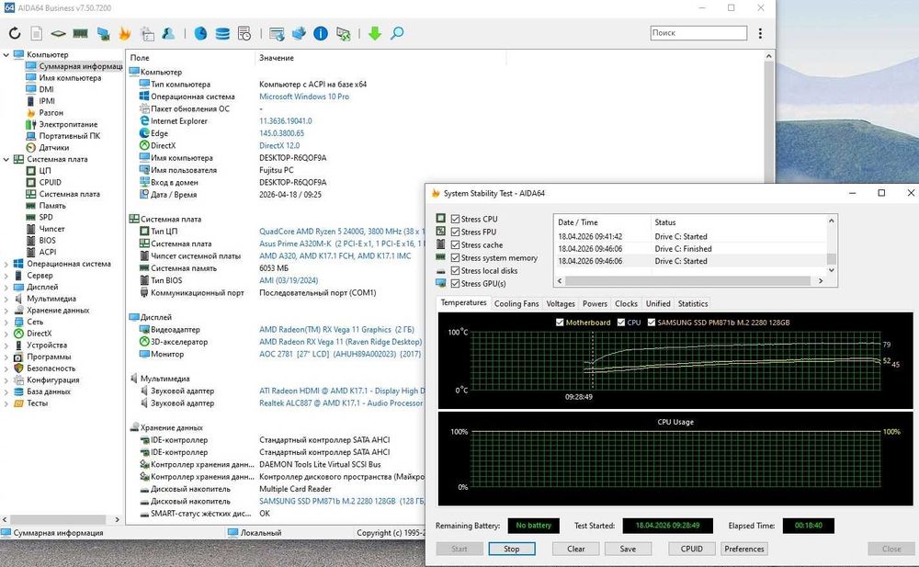919x567 pixels.
Task: Click the blue pie-chart disk toolbar icon
Action: (200, 33)
